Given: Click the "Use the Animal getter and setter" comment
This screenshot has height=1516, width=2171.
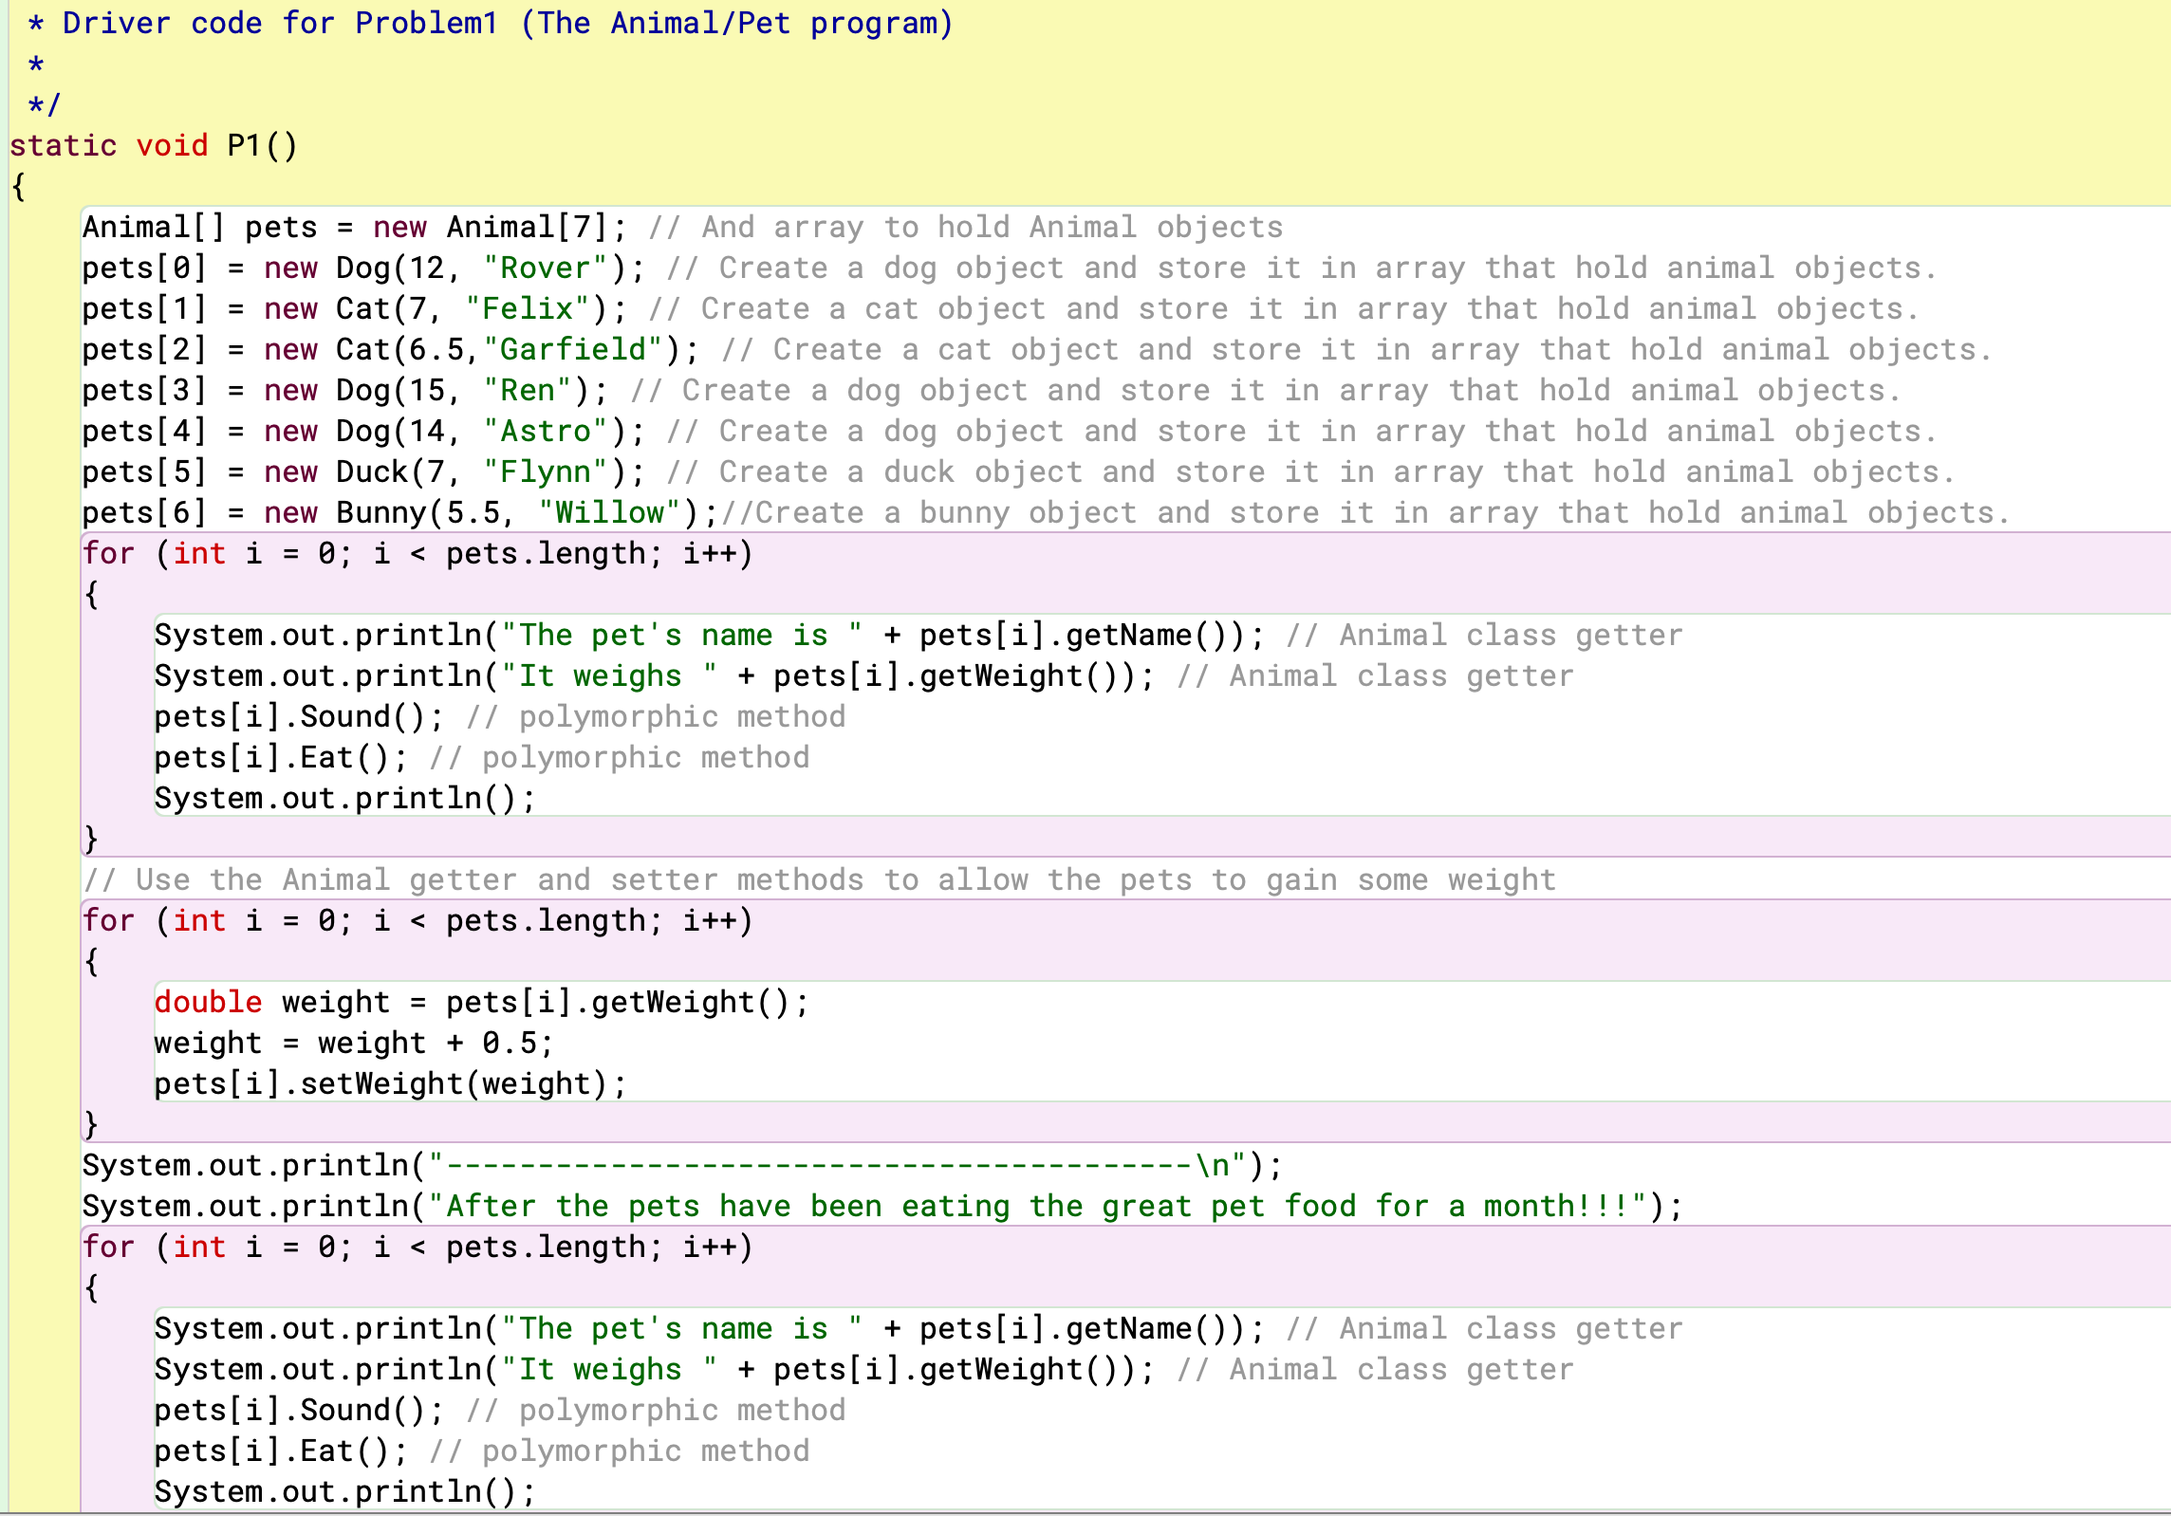Looking at the screenshot, I should pyautogui.click(x=820, y=880).
